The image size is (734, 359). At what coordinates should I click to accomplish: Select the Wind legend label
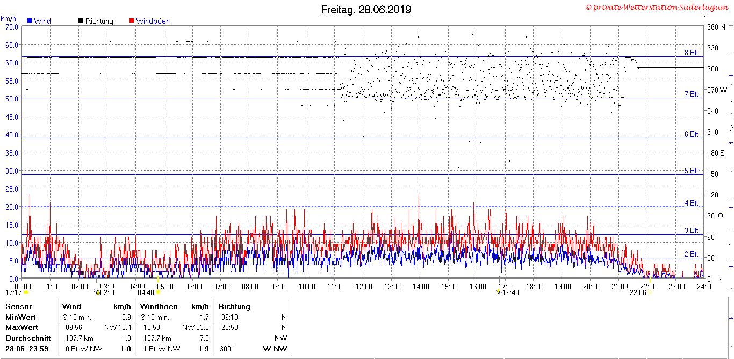(42, 21)
